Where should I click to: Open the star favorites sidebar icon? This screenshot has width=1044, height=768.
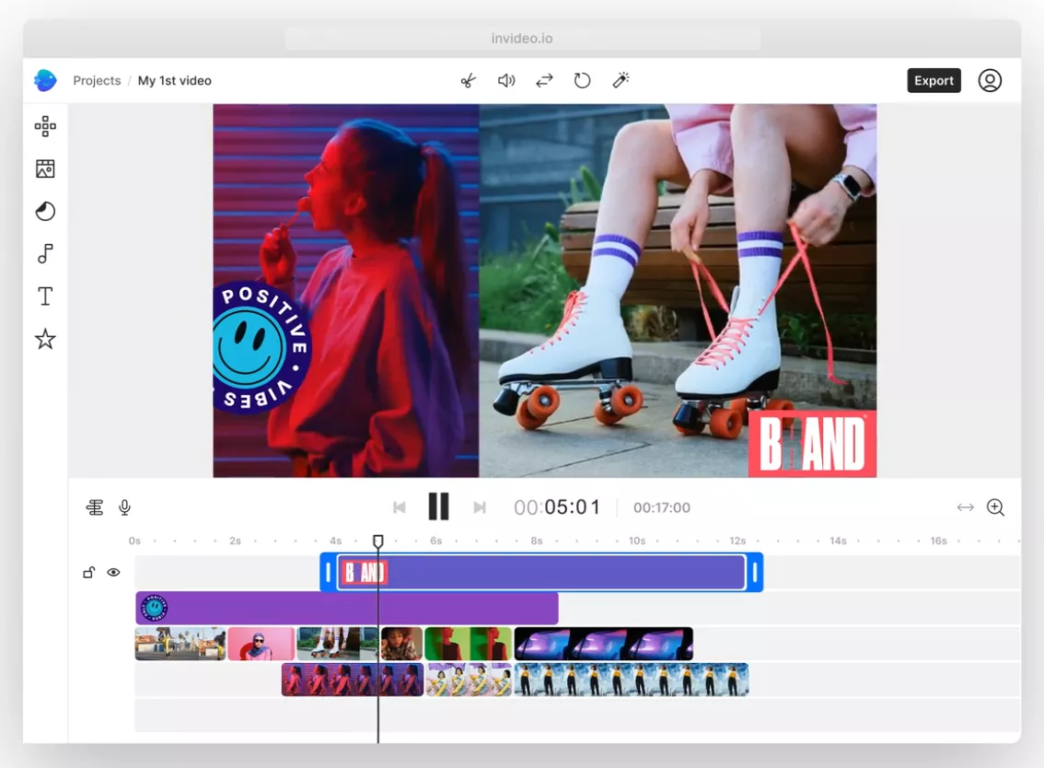click(45, 339)
